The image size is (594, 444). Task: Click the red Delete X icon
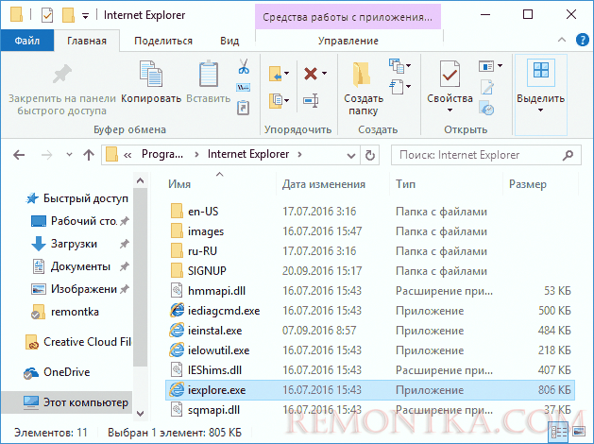(x=311, y=74)
